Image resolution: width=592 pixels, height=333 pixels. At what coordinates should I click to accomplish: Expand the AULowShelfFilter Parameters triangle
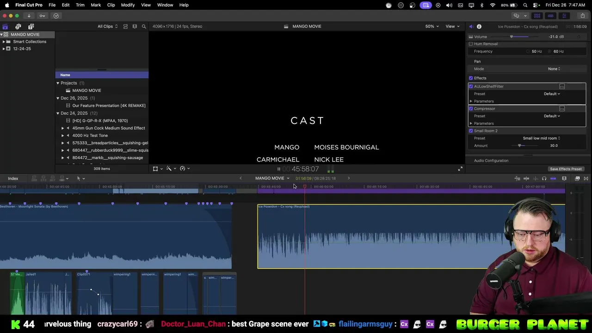click(471, 101)
